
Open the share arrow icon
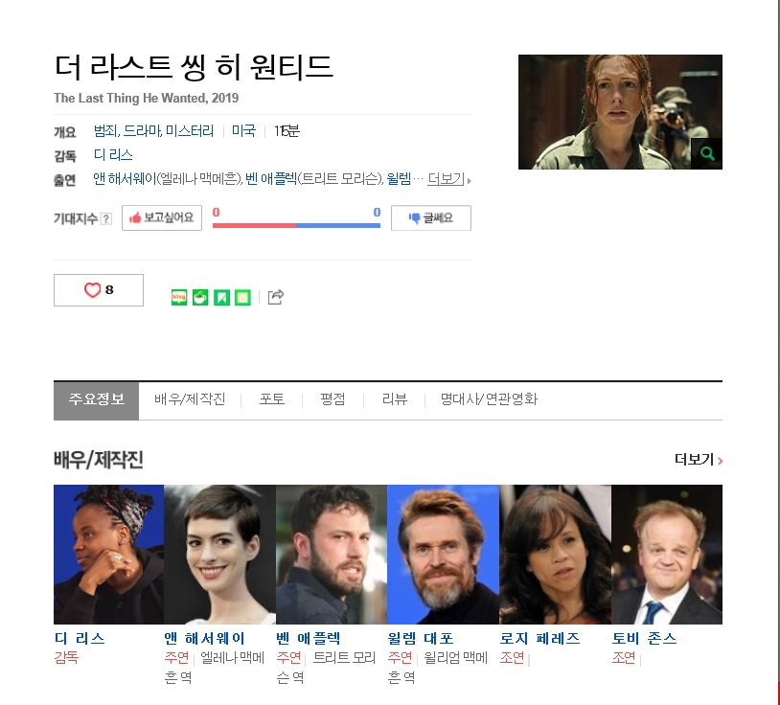pyautogui.click(x=276, y=297)
